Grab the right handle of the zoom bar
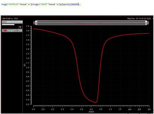The image size is (154, 114). 146,23
